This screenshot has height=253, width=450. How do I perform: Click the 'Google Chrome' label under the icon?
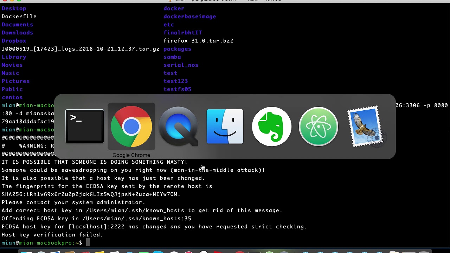pyautogui.click(x=131, y=155)
